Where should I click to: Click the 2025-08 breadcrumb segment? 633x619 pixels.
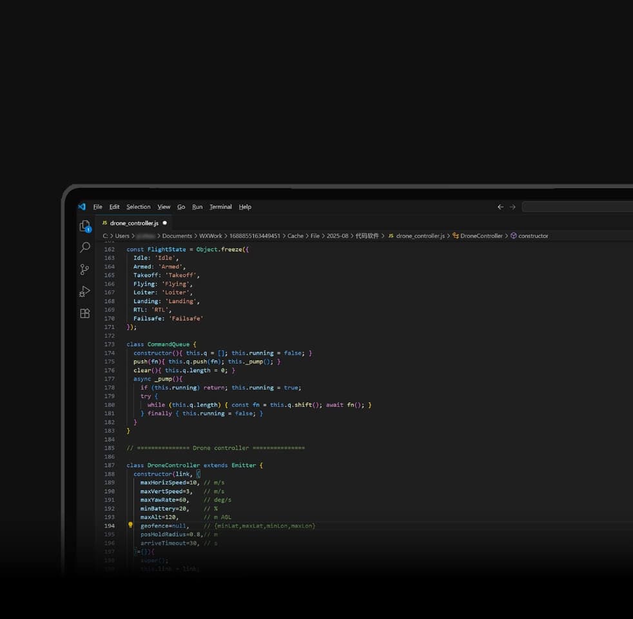click(338, 236)
